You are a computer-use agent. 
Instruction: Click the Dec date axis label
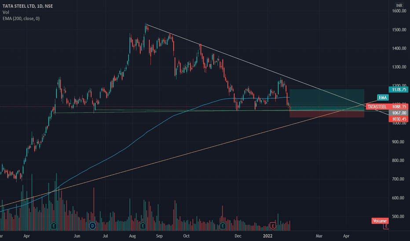(x=238, y=236)
